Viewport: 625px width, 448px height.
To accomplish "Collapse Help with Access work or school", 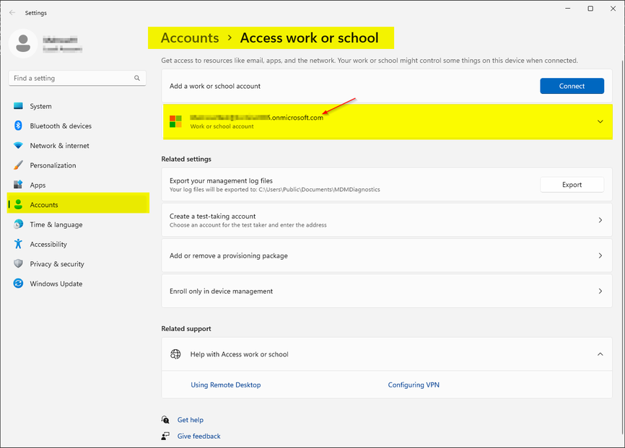I will tap(600, 354).
